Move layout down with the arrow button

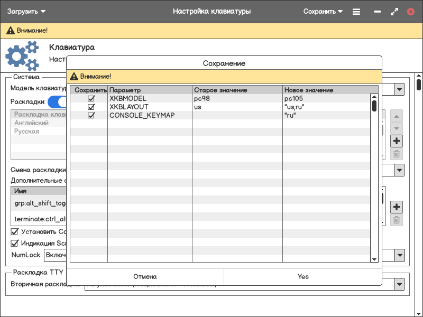click(x=397, y=128)
